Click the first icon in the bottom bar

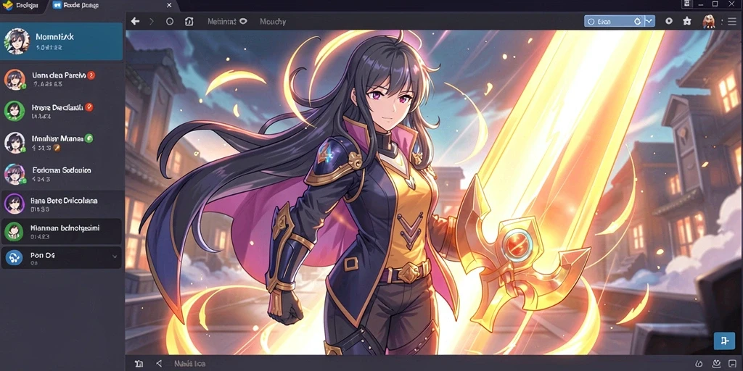click(x=139, y=364)
